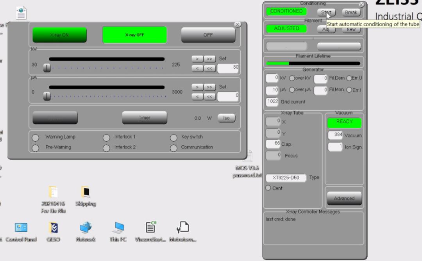Open the MOS V3.6 password text file
The image size is (422, 261).
247,157
